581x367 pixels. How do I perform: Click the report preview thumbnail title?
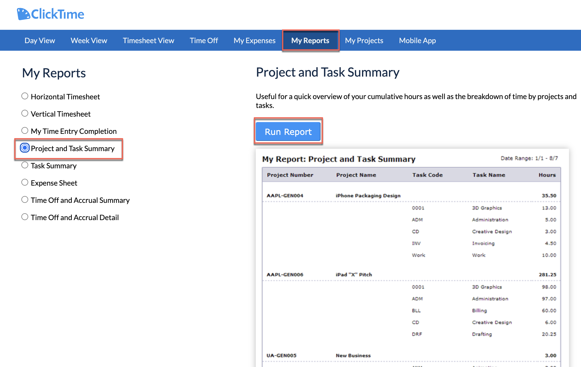[339, 159]
